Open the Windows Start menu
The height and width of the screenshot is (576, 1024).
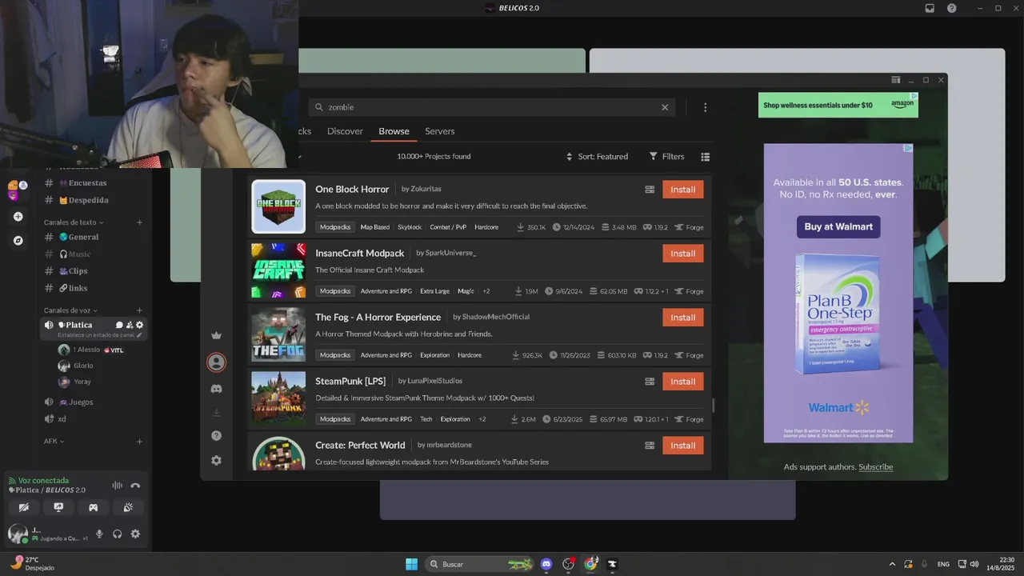click(411, 564)
